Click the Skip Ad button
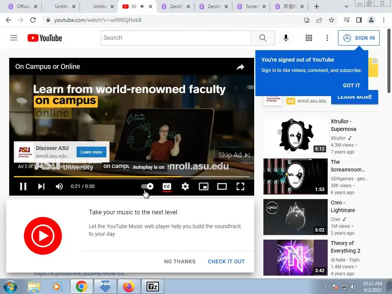Screen dimensions: 392x294 234,155
